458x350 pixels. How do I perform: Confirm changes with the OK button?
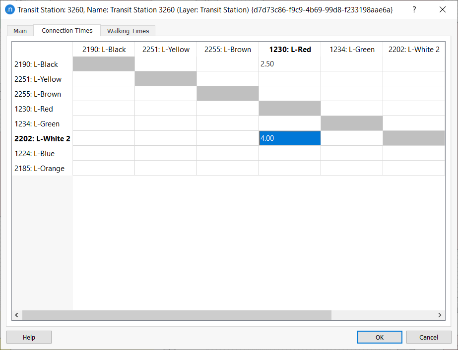pos(380,337)
